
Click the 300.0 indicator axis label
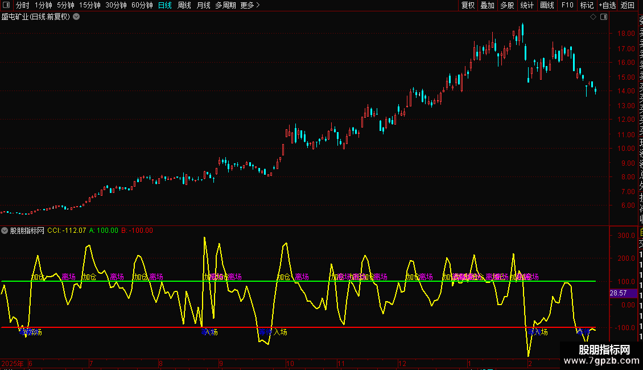click(x=626, y=236)
